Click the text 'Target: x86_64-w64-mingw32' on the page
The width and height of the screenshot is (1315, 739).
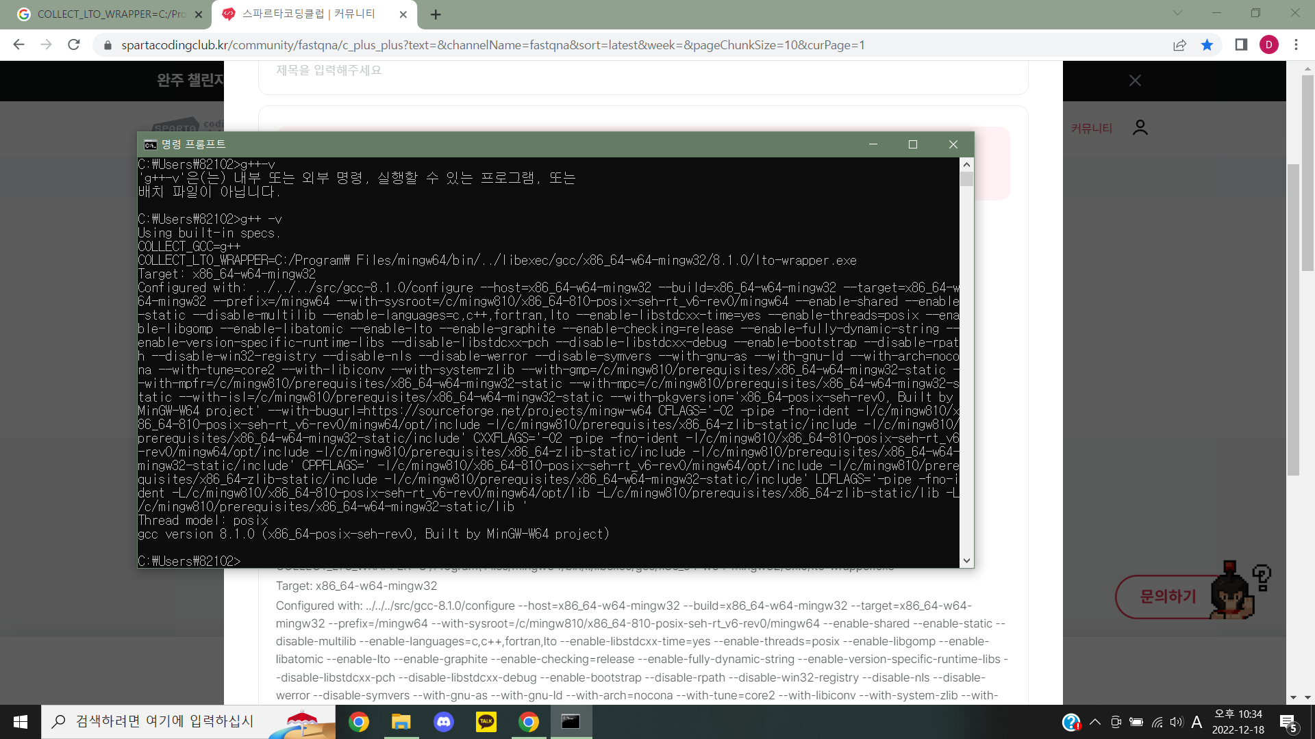pos(356,586)
